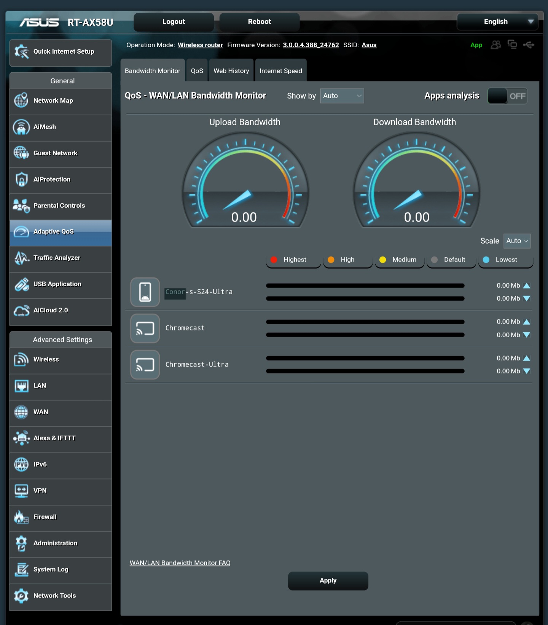Switch to the QoS tab
The width and height of the screenshot is (548, 625).
(x=197, y=70)
